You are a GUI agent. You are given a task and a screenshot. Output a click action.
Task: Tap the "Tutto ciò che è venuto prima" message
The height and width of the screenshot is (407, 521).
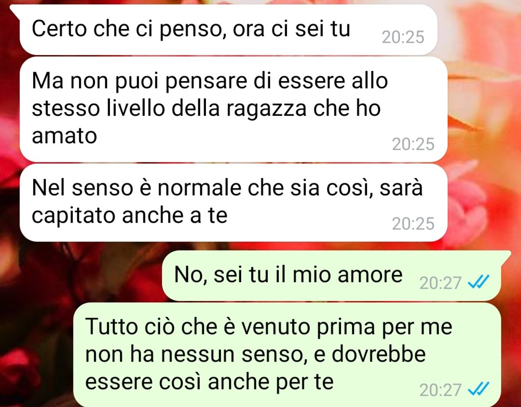point(287,354)
